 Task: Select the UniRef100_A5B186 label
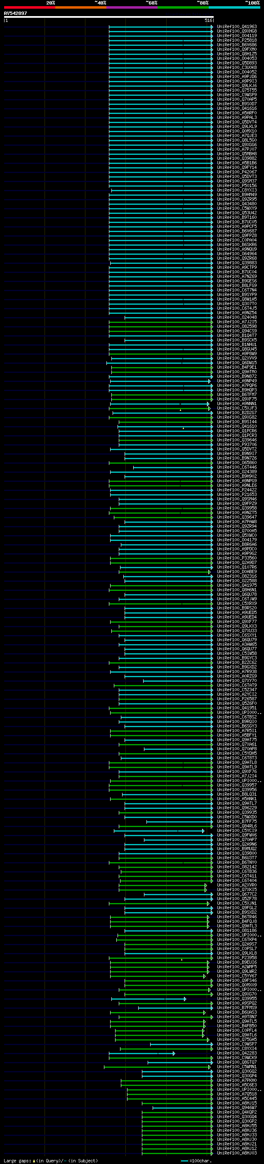click(x=237, y=163)
